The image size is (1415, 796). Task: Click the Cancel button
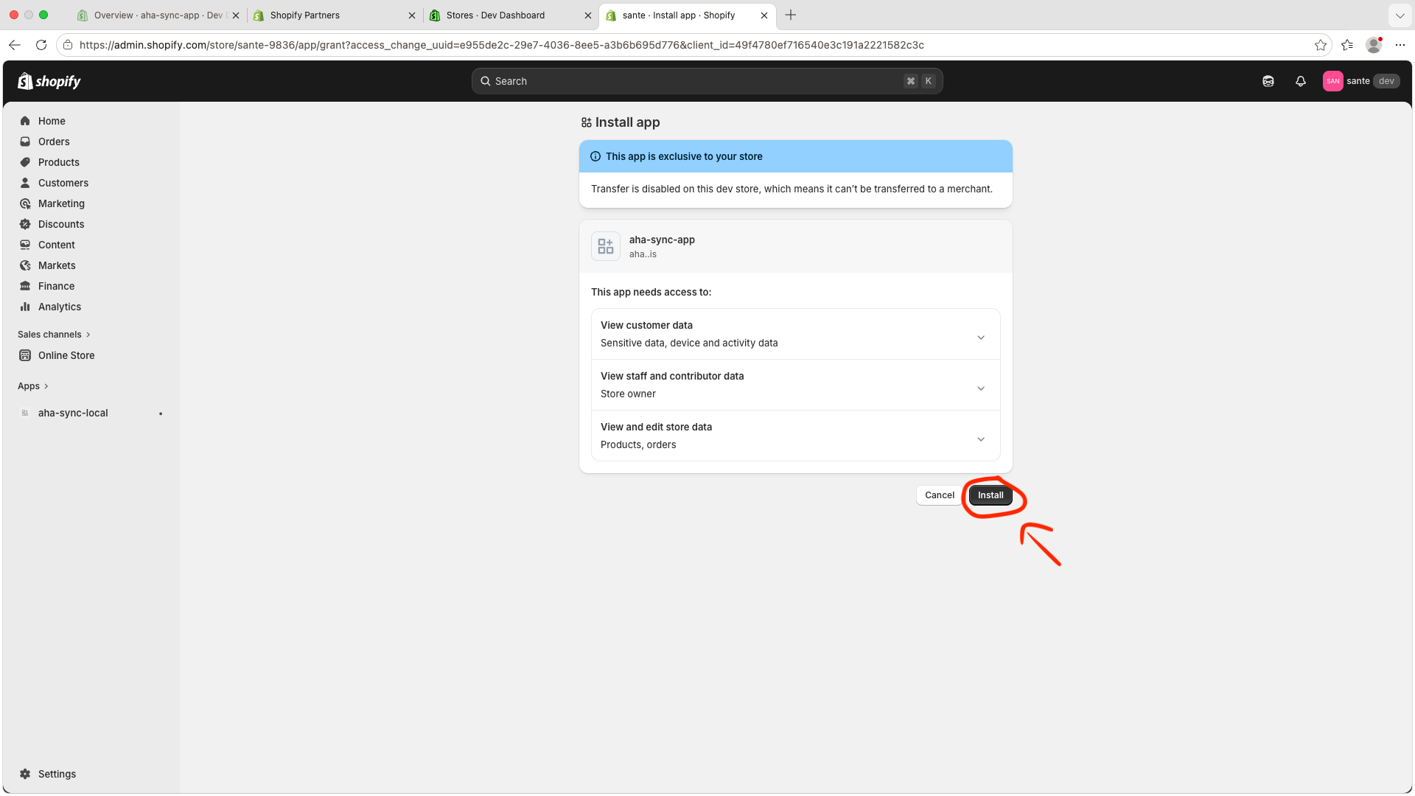[940, 495]
